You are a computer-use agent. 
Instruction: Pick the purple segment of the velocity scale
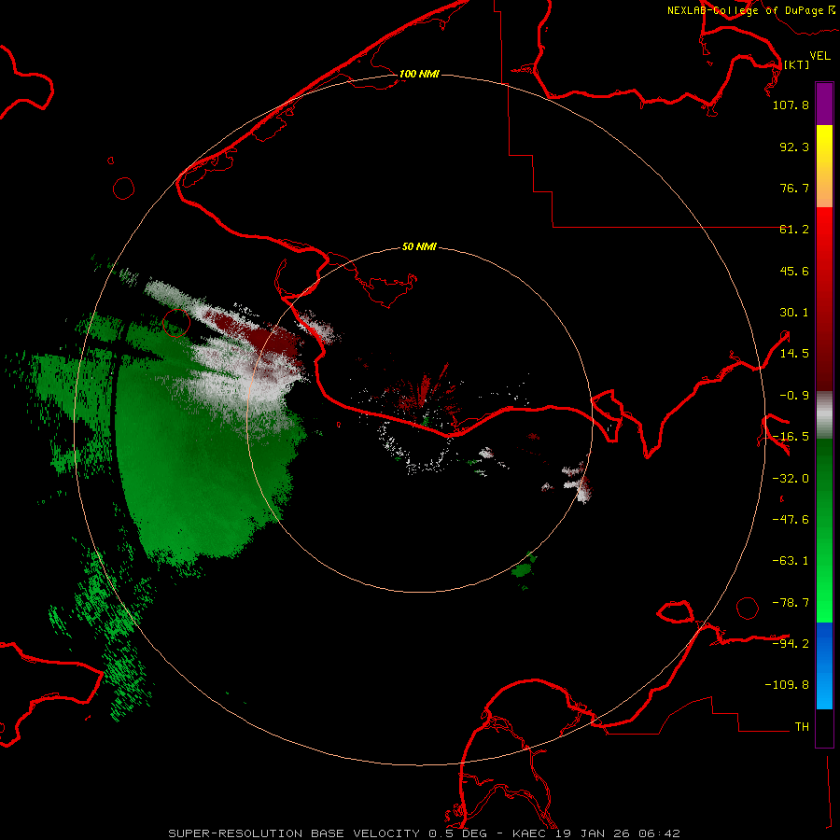[824, 104]
